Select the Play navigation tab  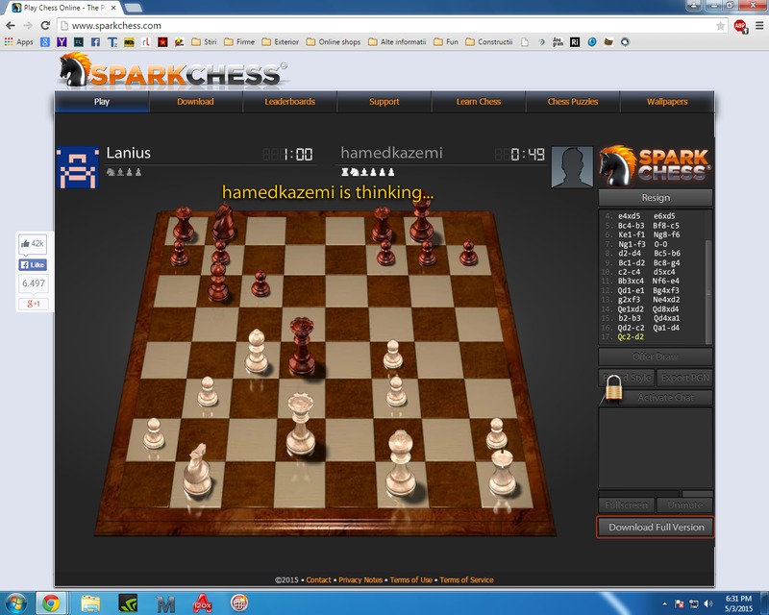click(102, 102)
